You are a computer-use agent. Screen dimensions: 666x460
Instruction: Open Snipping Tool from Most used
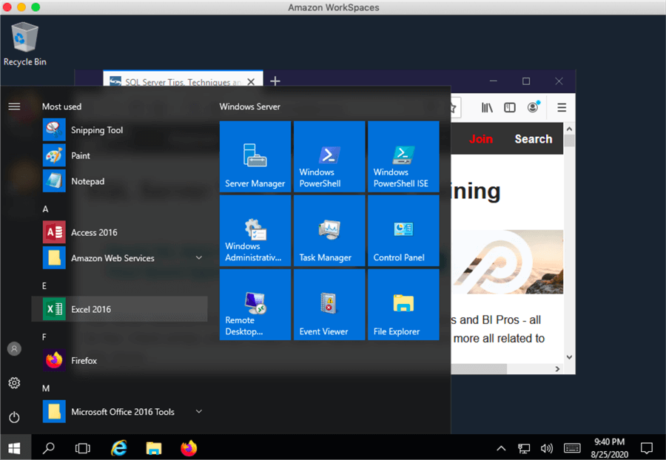pyautogui.click(x=96, y=130)
